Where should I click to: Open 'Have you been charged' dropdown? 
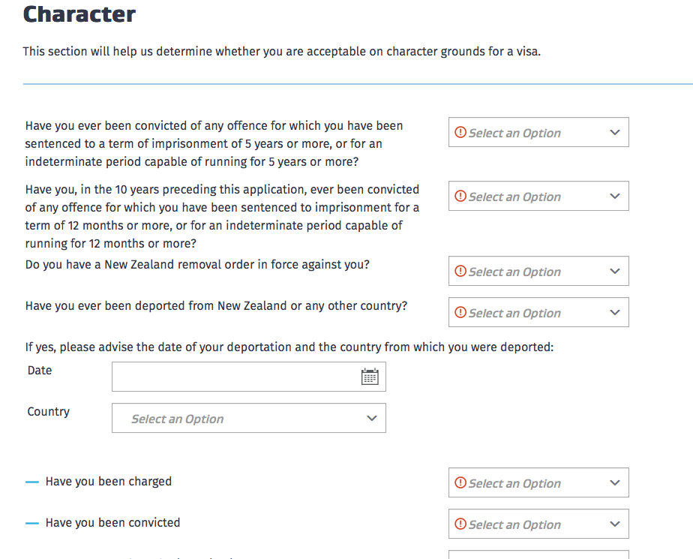(538, 482)
